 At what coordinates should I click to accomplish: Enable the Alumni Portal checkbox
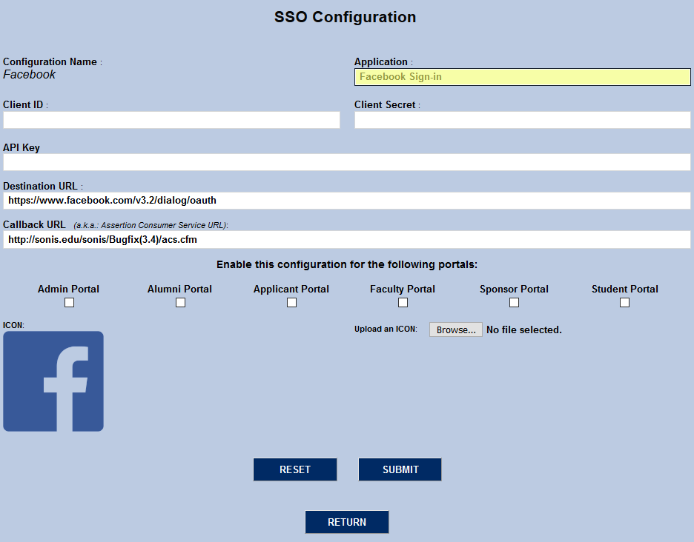coord(180,302)
